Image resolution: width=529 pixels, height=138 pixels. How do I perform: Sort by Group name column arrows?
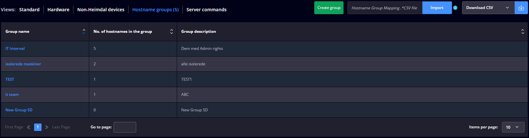coord(84,32)
